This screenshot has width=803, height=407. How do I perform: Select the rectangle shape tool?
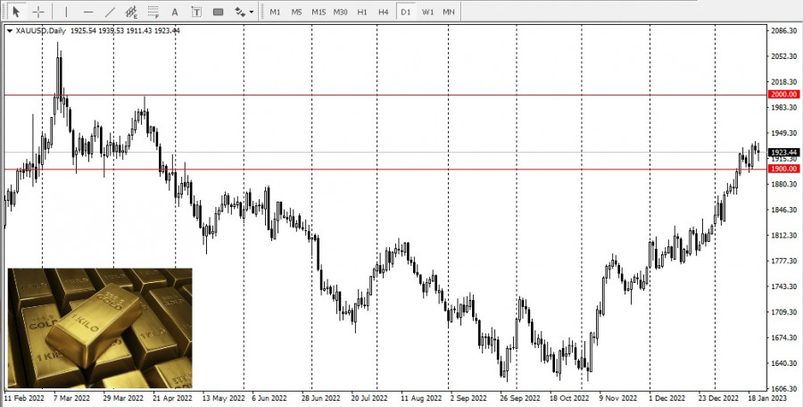[219, 12]
